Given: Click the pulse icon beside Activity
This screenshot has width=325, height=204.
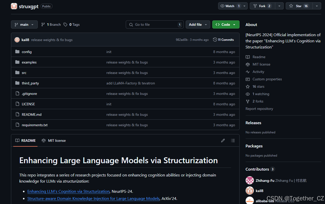Looking at the screenshot, I should click(x=248, y=72).
